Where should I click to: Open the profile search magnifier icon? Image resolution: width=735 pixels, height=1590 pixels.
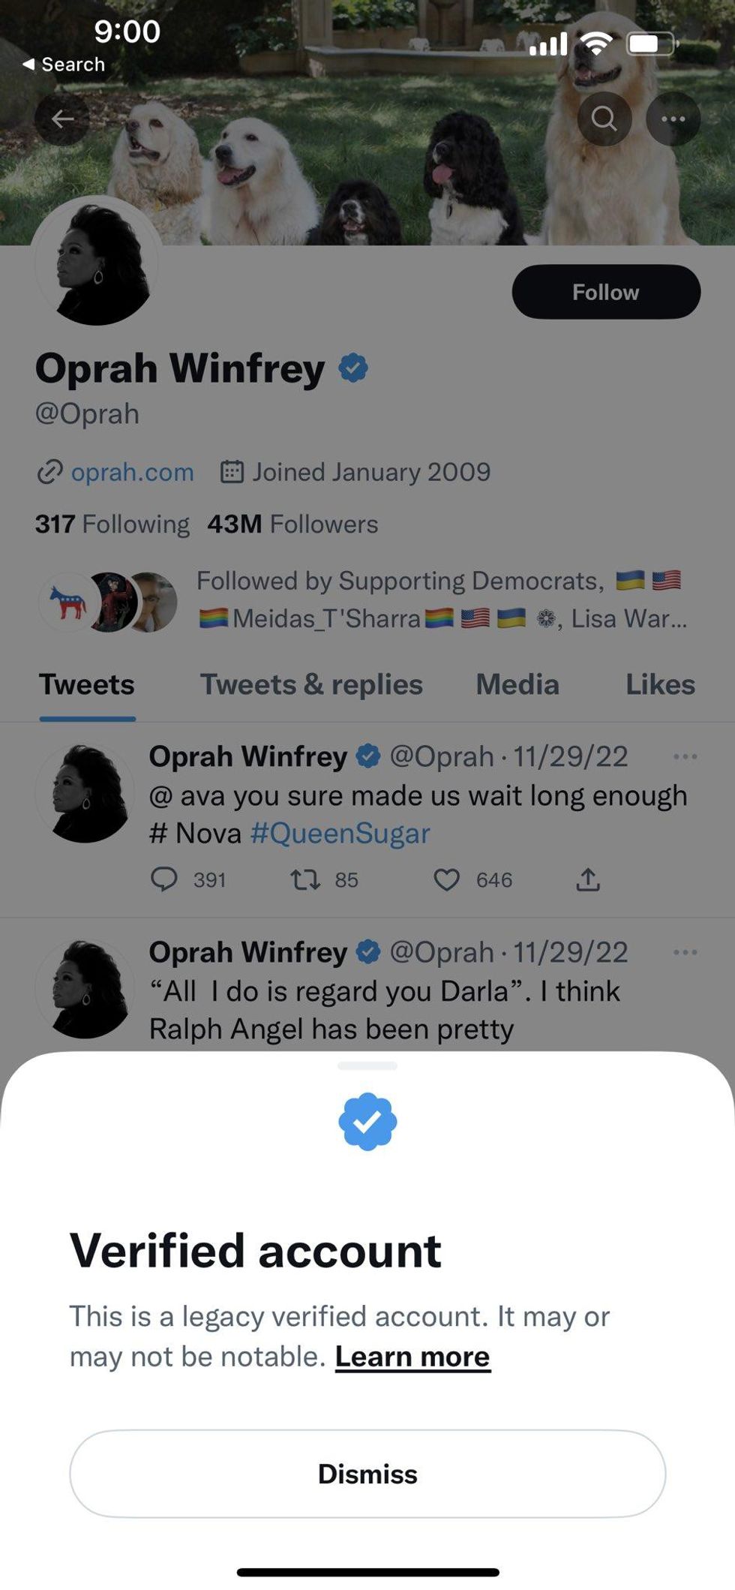604,119
